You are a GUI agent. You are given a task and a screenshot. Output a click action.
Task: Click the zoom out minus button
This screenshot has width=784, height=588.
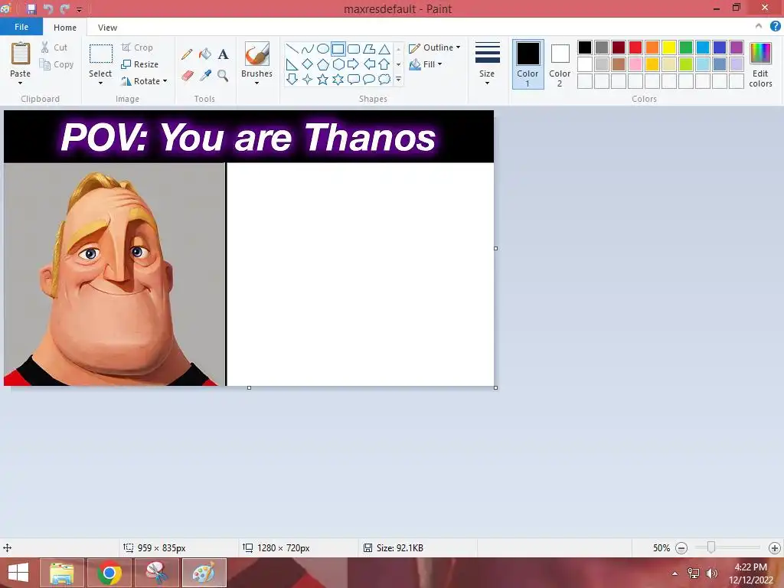(681, 548)
